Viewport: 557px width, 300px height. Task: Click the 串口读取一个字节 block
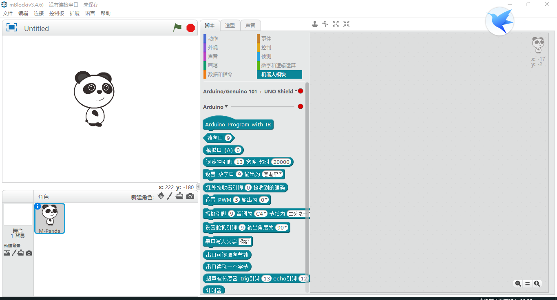(227, 267)
